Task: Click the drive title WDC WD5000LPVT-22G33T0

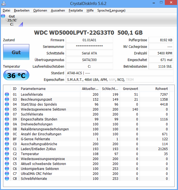Action: [74, 33]
